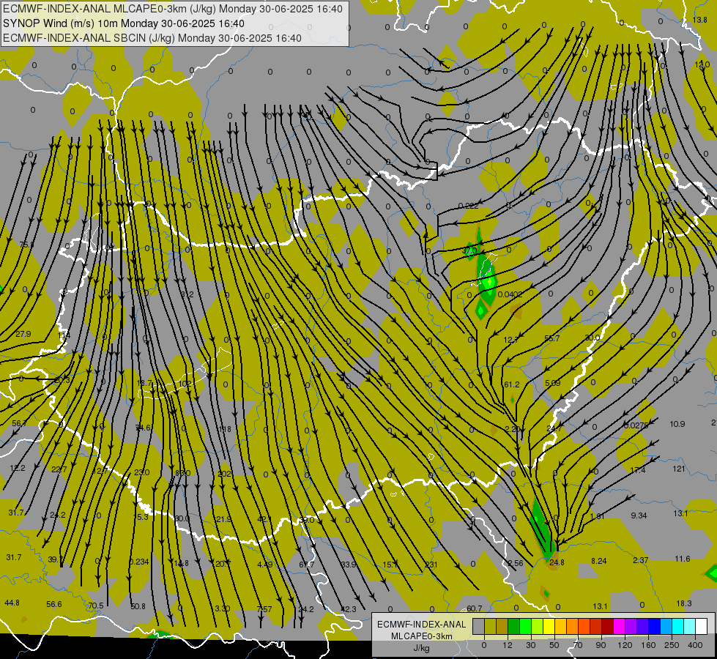Click the map value 17.4
The width and height of the screenshot is (717, 659).
coord(637,470)
